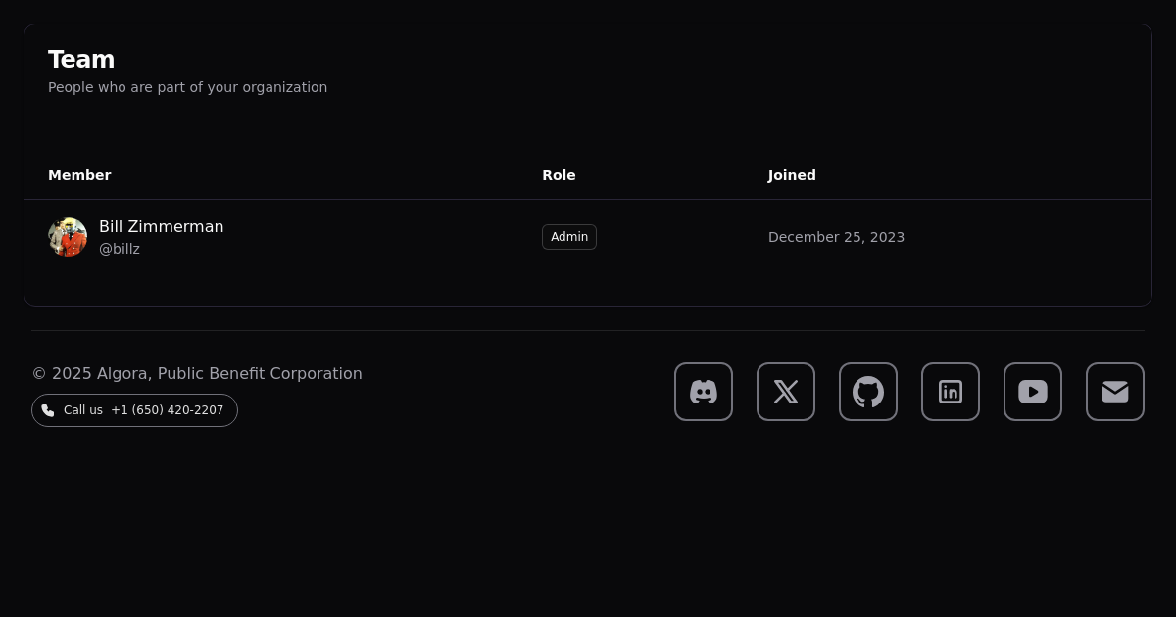Select the @billz handle text
The height and width of the screenshot is (617, 1176).
[120, 249]
